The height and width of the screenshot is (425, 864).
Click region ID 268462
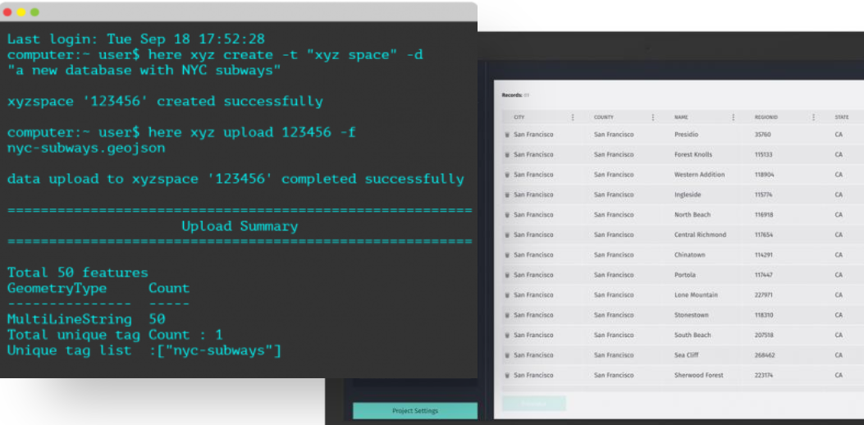tap(764, 355)
